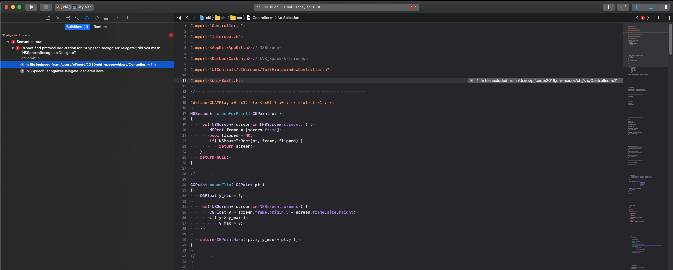Open My Mac destination selector
The width and height of the screenshot is (673, 270).
pyautogui.click(x=82, y=7)
